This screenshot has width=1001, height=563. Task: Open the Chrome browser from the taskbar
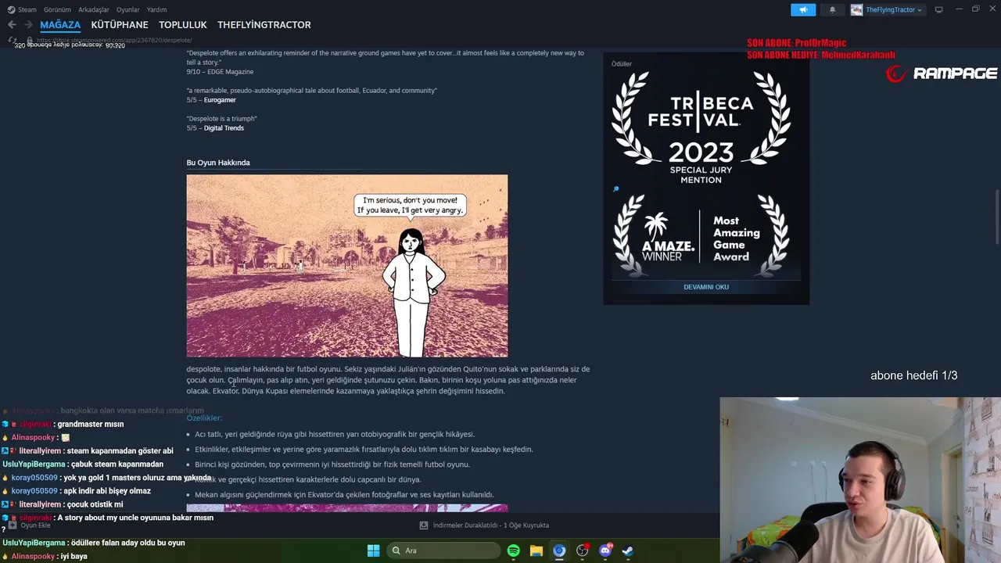pyautogui.click(x=558, y=550)
